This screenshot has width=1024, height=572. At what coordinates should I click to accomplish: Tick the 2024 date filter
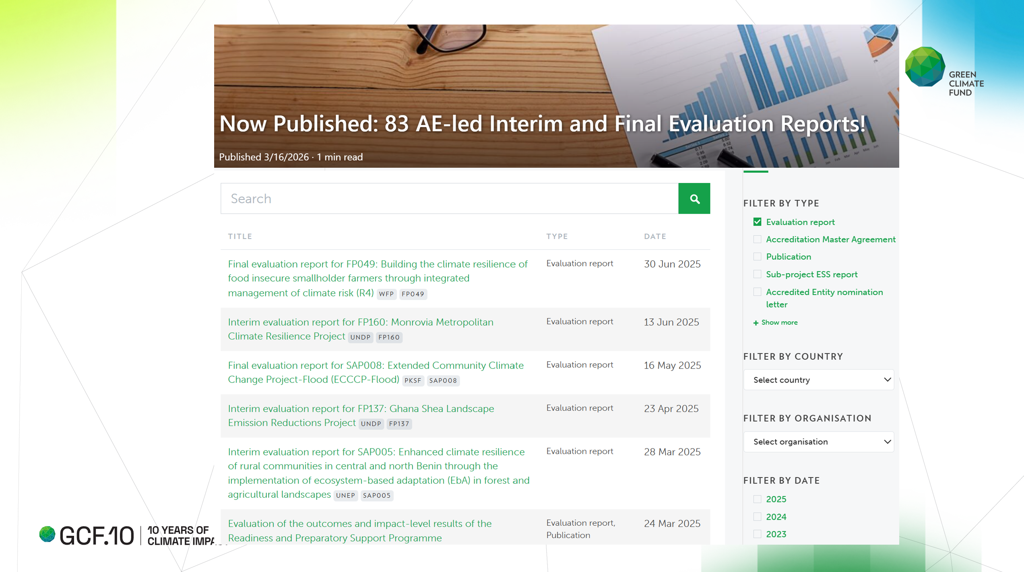click(757, 516)
